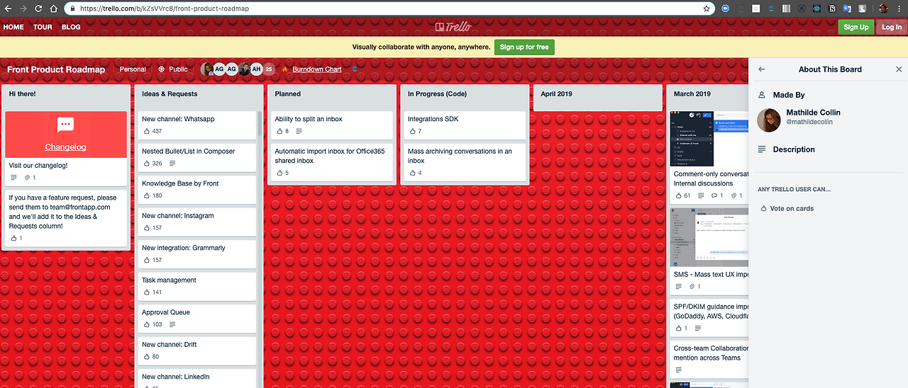908x388 pixels.
Task: Open the SMS Mass text card thumbnail
Action: (709, 236)
